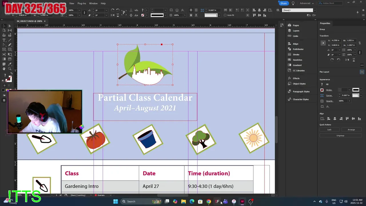Toggle the Auto-Fit checkbox
366x206 pixels.
225,15
